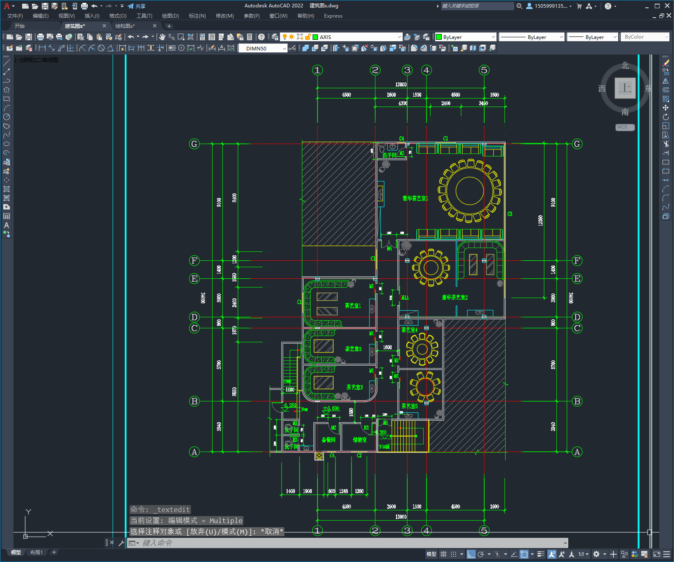Switch to the 布局1 layout tab

(36, 552)
